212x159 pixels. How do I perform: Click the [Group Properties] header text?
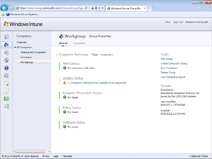pos(100,36)
